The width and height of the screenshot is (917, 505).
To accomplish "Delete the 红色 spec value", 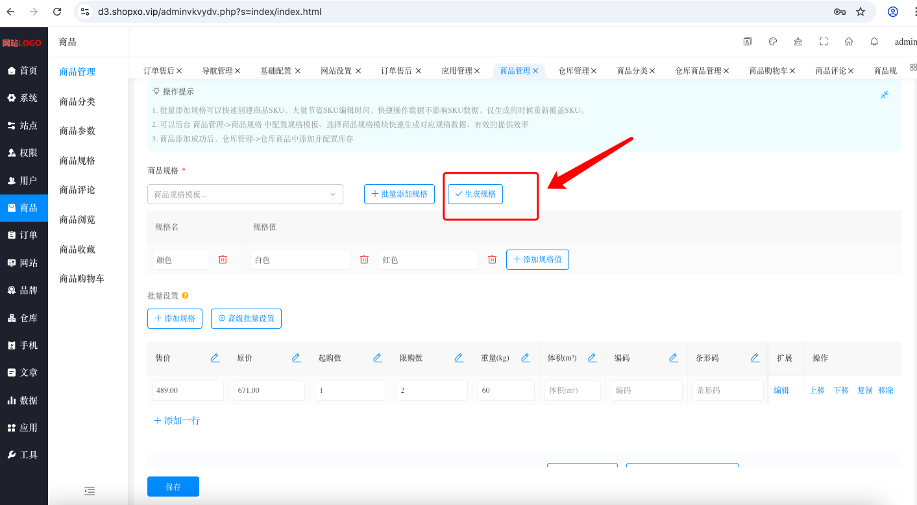I will coord(492,259).
